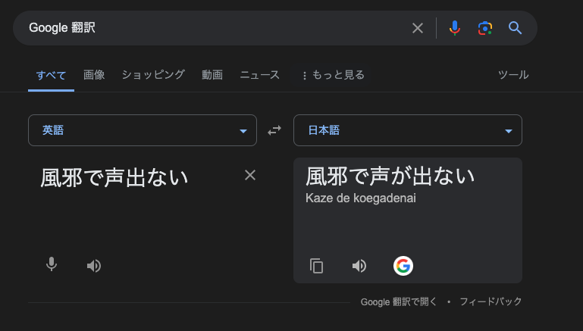Select the ニュース tab
583x331 pixels.
click(260, 75)
